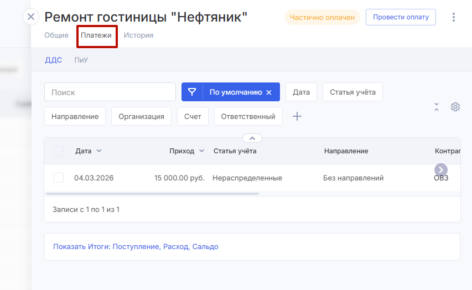Click the funnel filter icon
The height and width of the screenshot is (290, 472).
point(192,92)
